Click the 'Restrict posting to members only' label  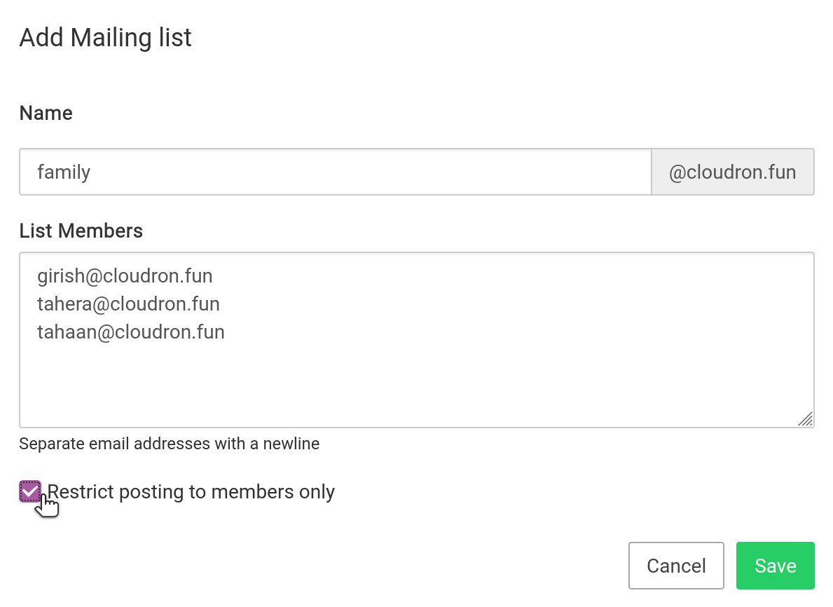pos(191,492)
